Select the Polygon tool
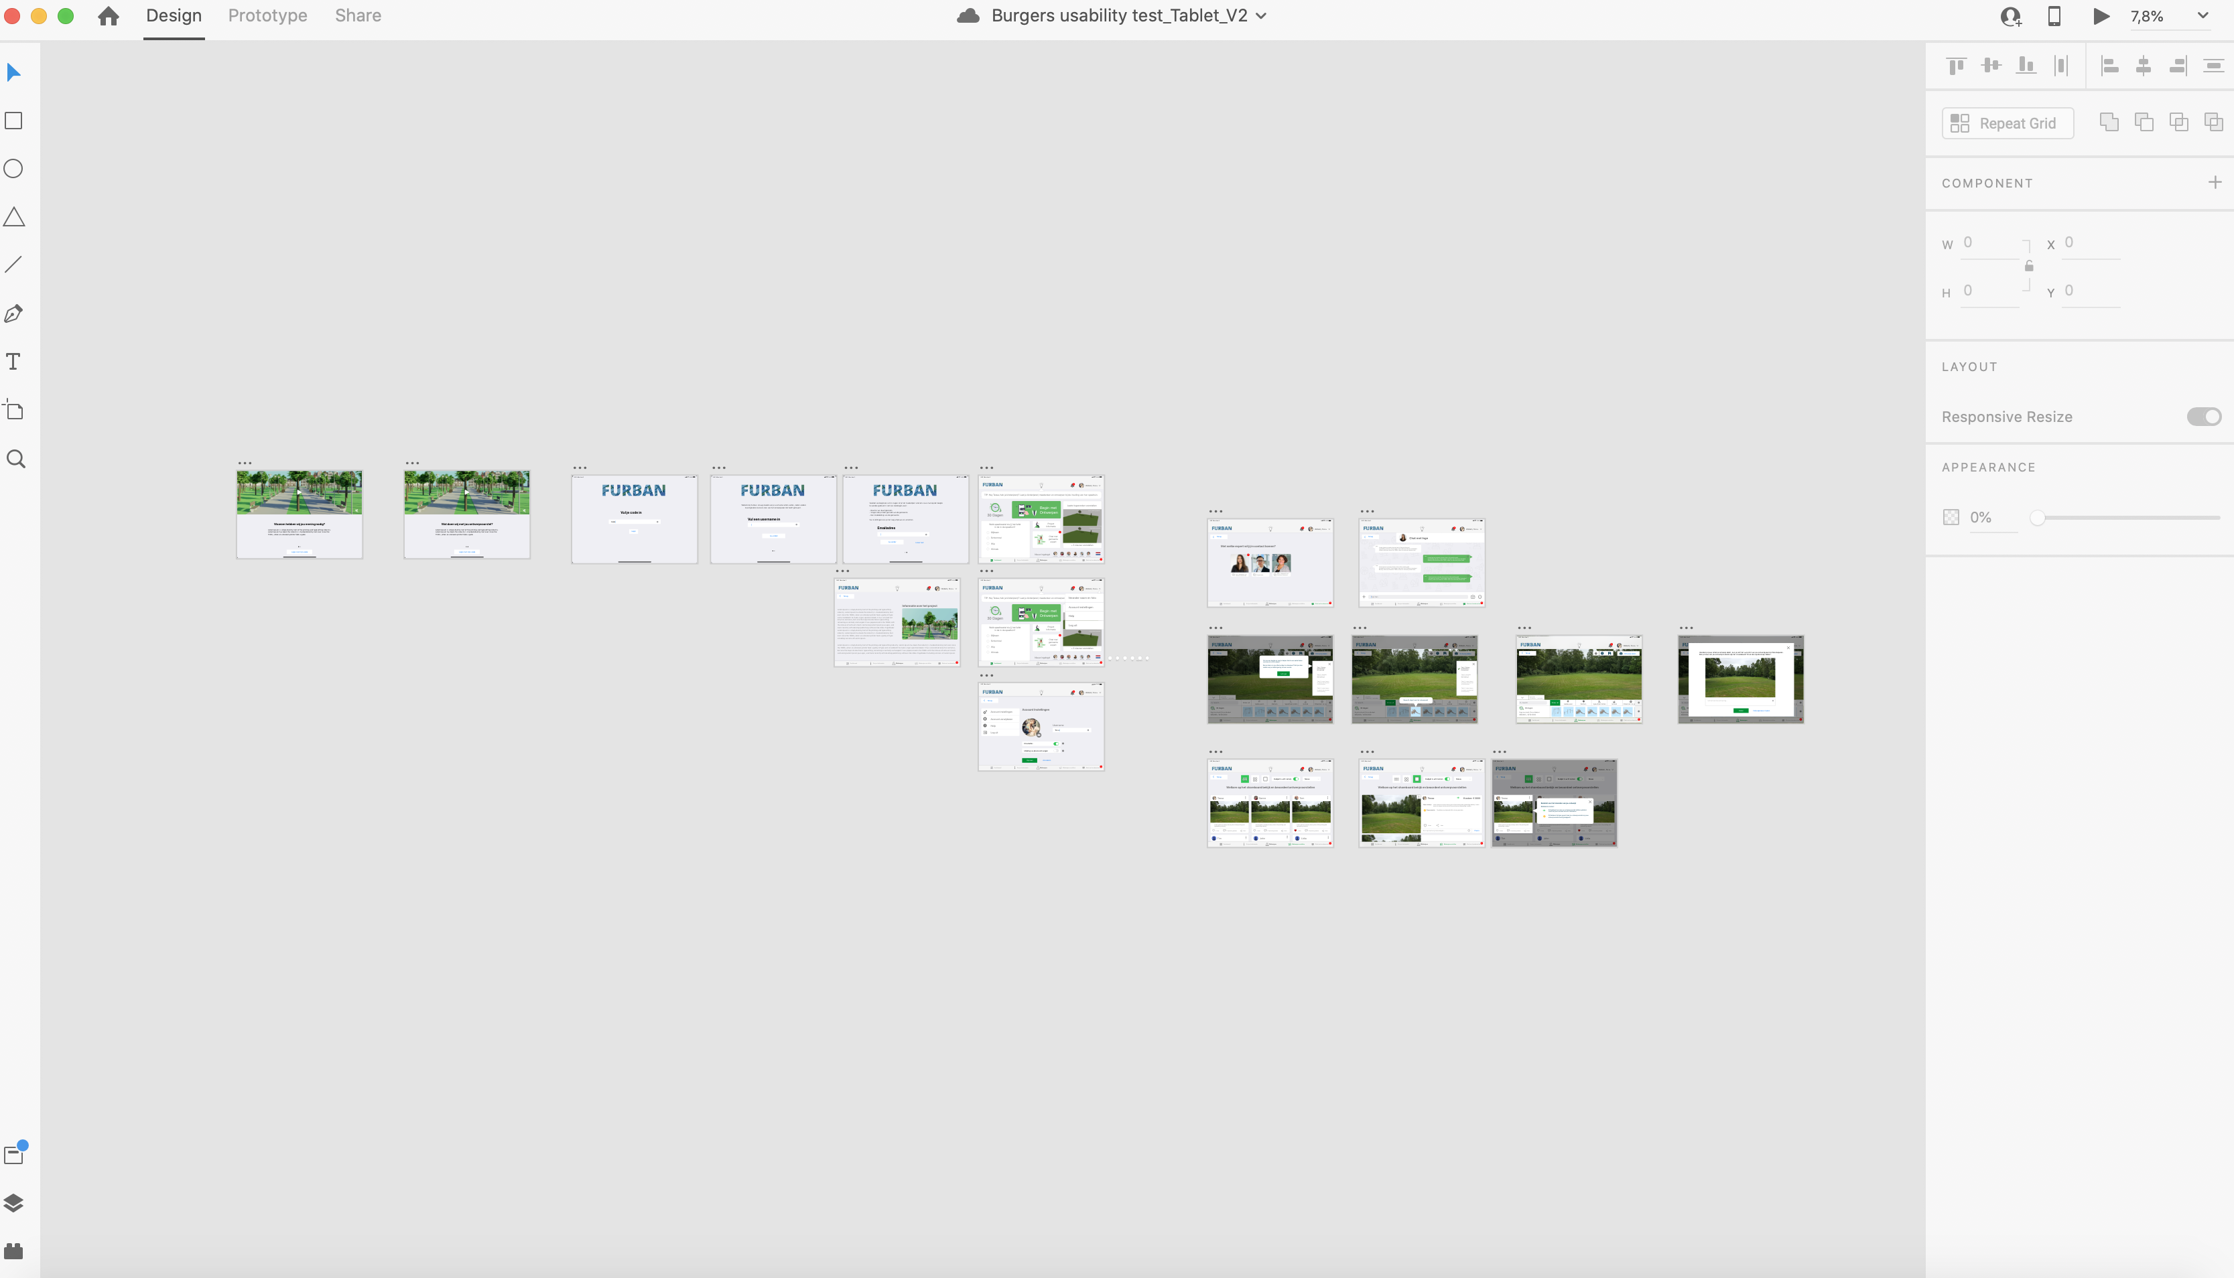The height and width of the screenshot is (1278, 2234). [14, 217]
